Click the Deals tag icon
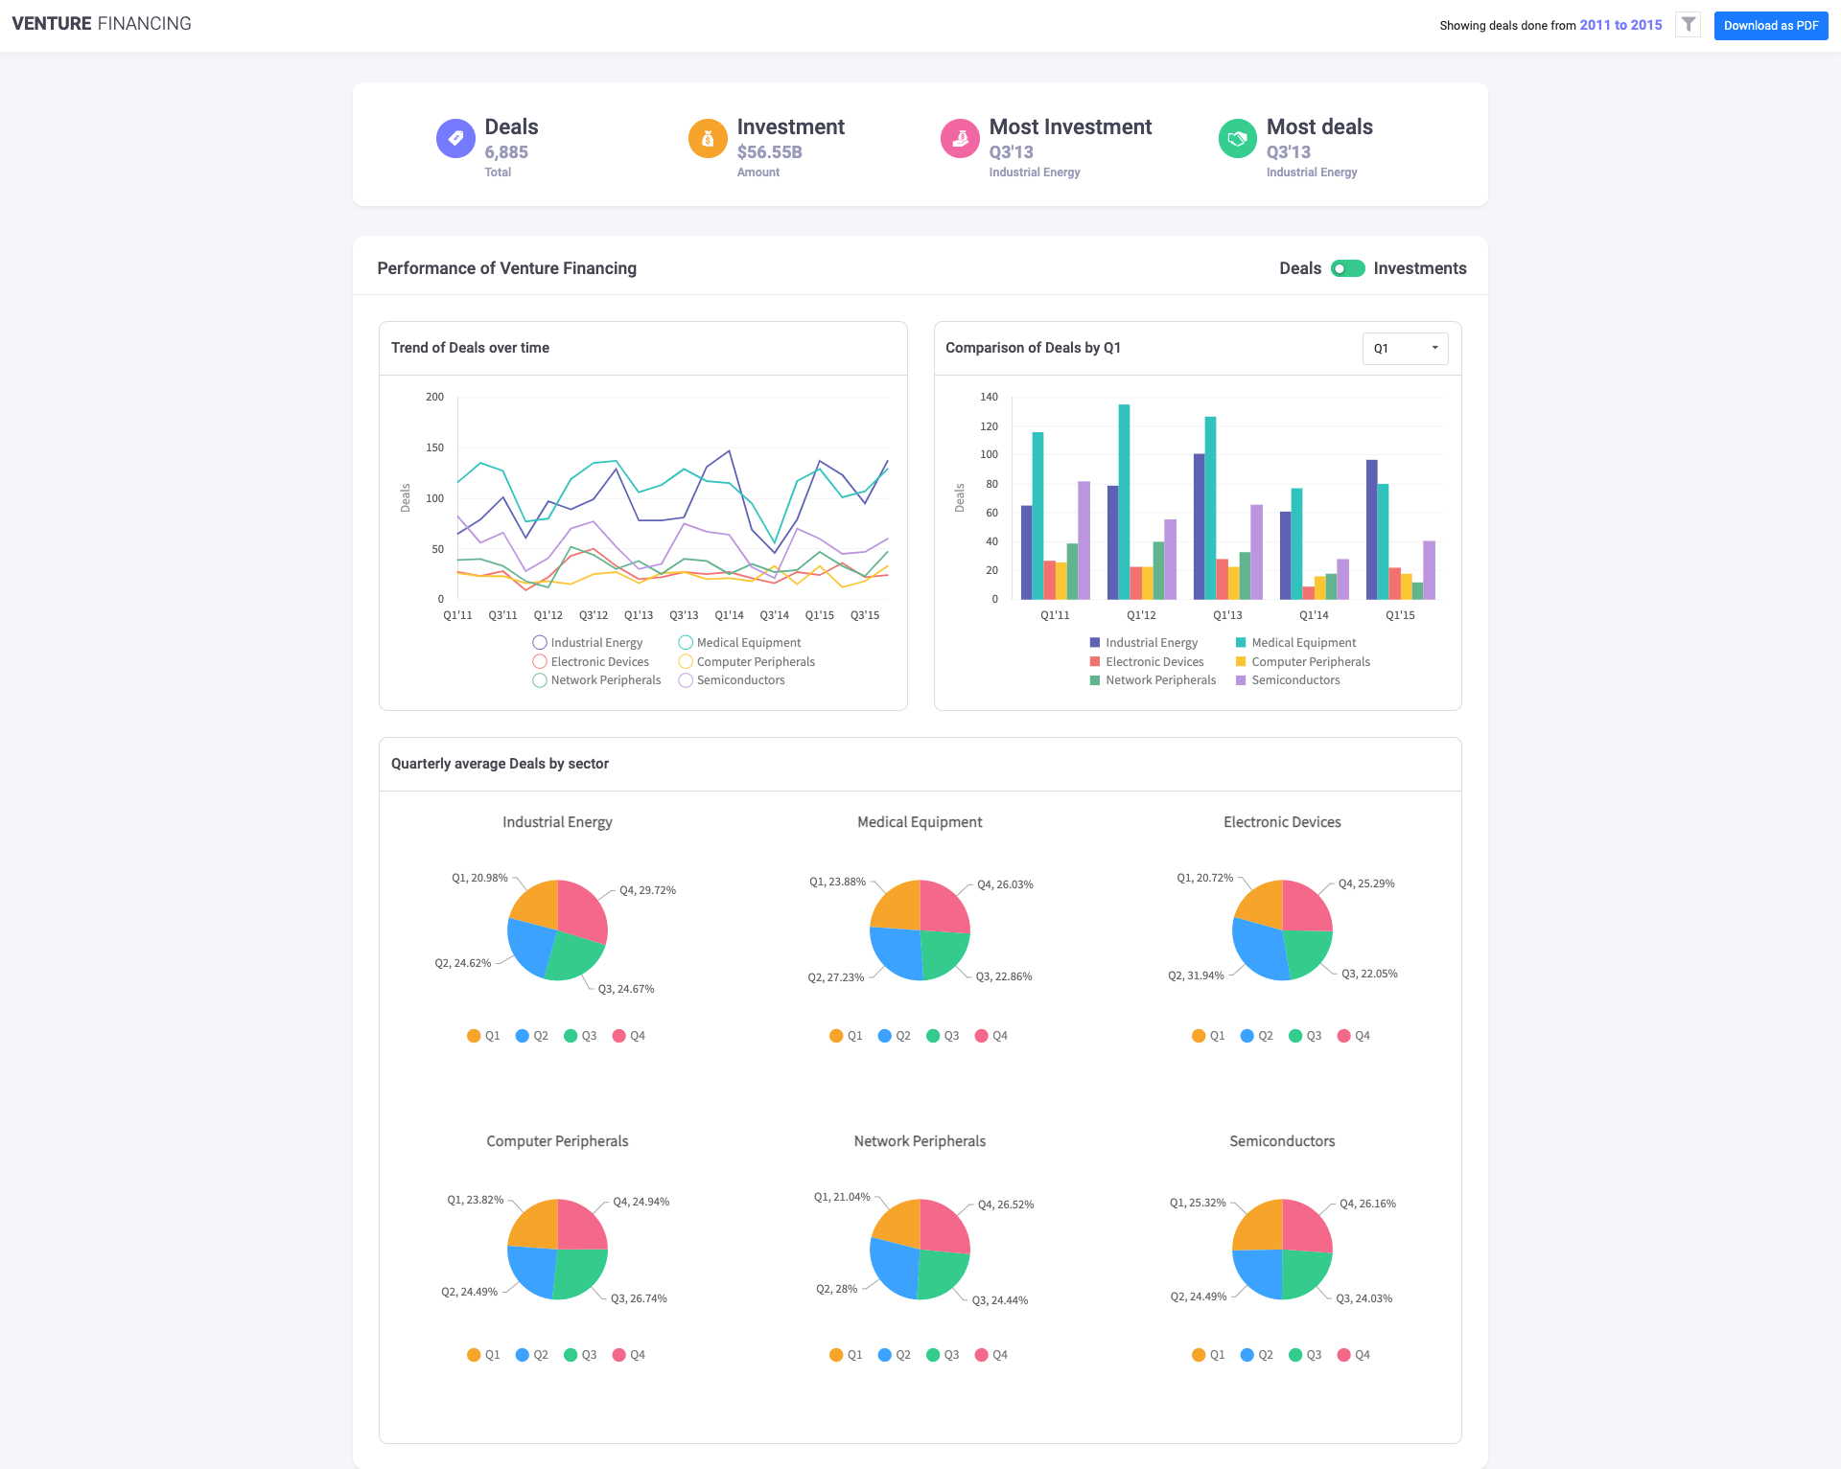The width and height of the screenshot is (1841, 1469). point(455,138)
